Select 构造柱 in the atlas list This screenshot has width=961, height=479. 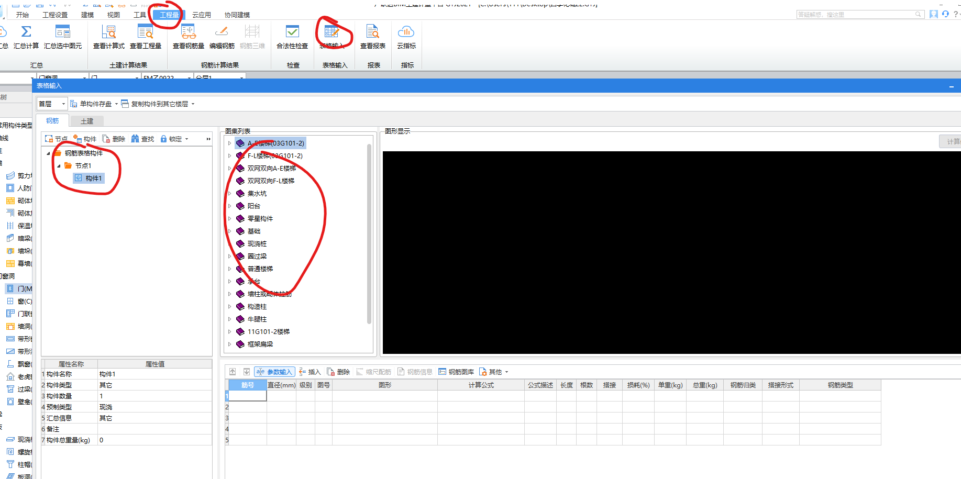pos(257,306)
